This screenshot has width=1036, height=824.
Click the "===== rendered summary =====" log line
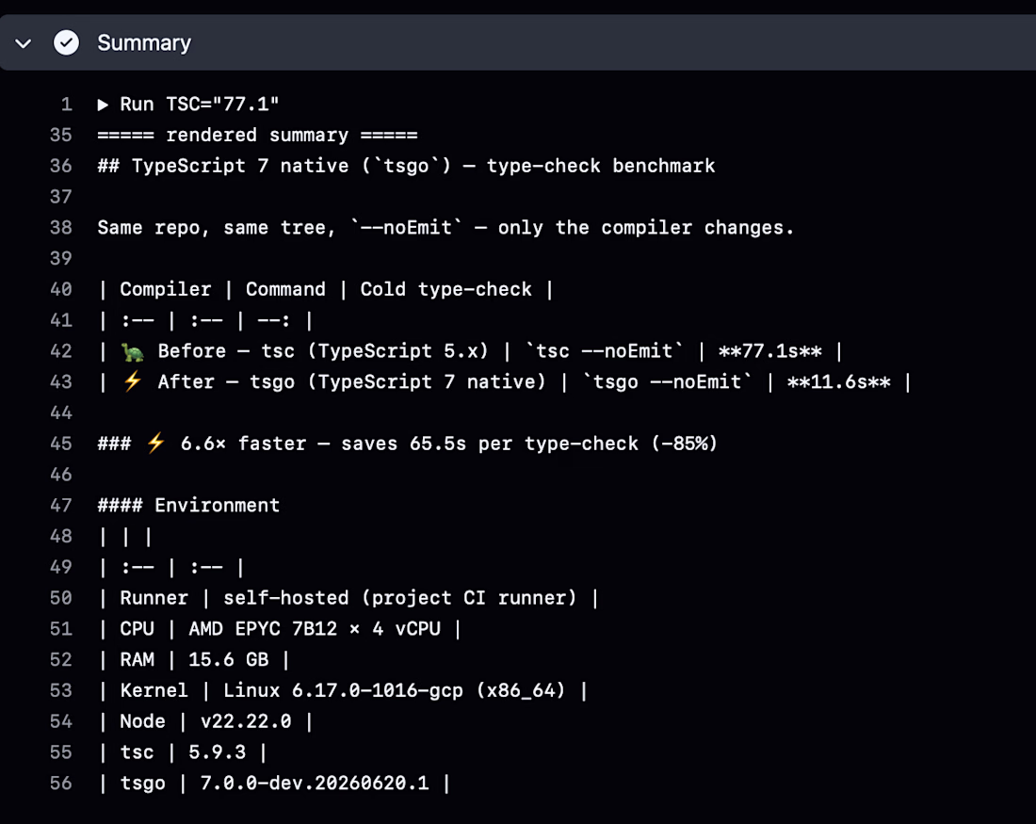click(x=257, y=135)
